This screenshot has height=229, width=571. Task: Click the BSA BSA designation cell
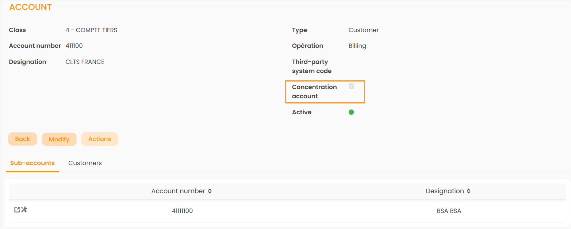click(x=449, y=211)
